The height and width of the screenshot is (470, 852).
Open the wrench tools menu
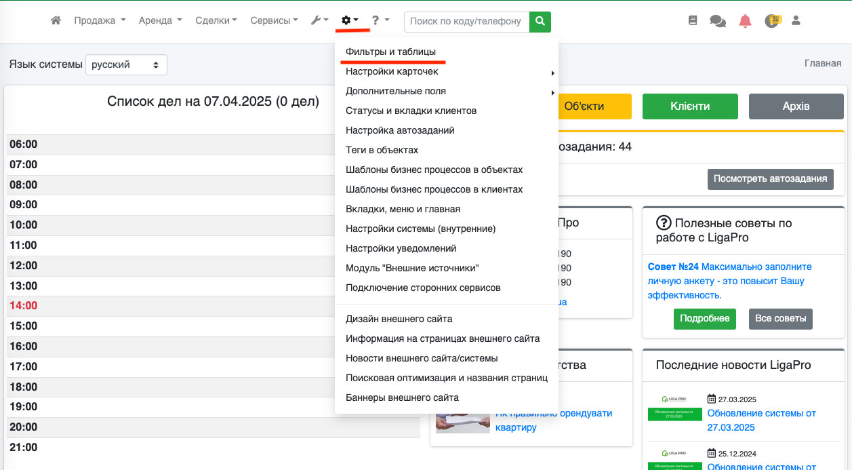point(319,21)
